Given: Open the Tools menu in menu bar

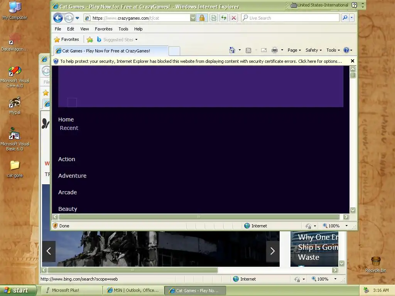Looking at the screenshot, I should coord(123,29).
